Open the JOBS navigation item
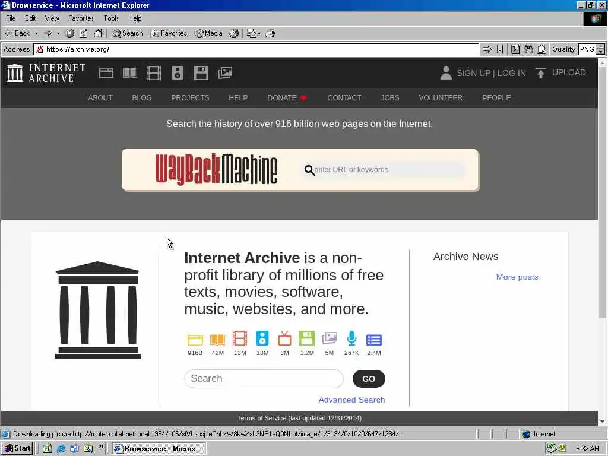 tap(389, 98)
